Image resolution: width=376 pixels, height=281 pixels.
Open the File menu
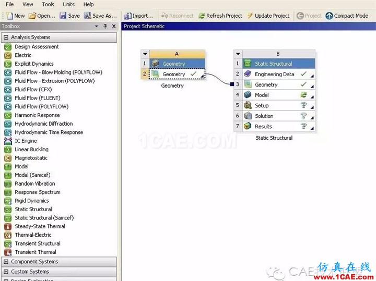click(9, 4)
